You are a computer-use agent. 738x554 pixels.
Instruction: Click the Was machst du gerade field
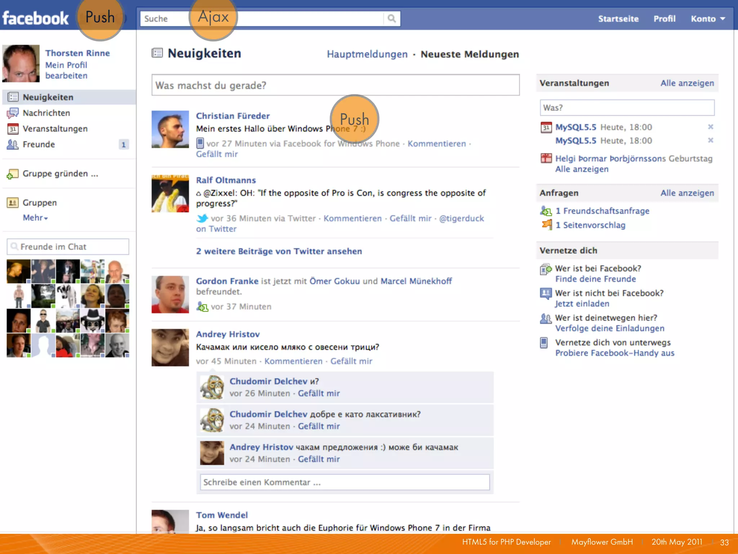tap(335, 85)
